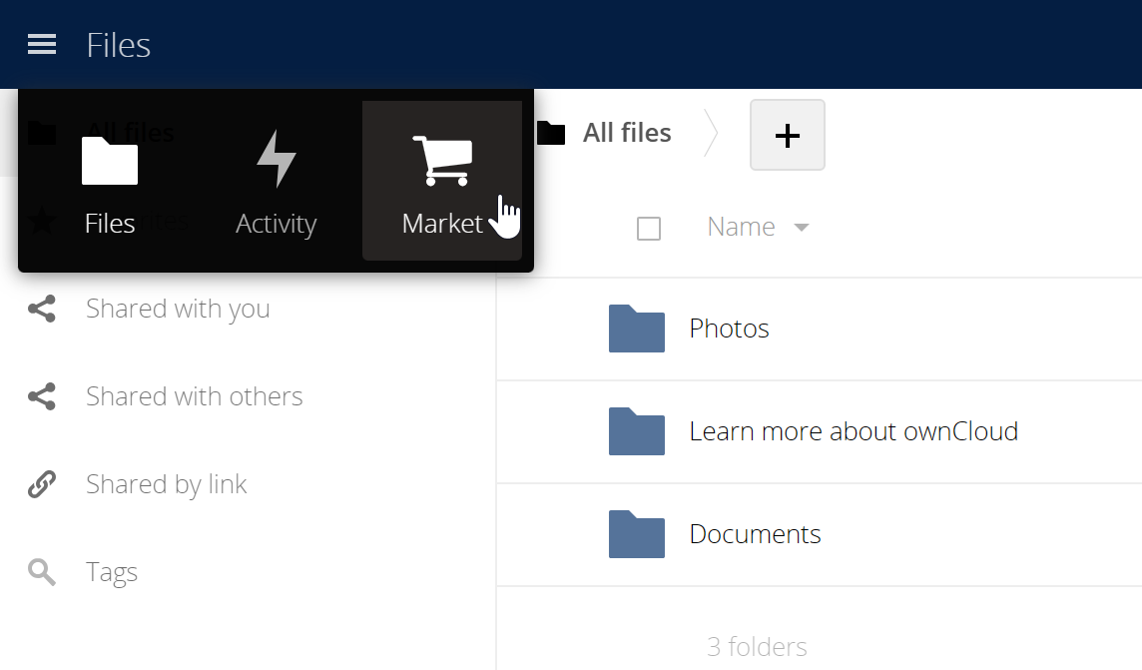Image resolution: width=1142 pixels, height=670 pixels.
Task: Open the Learn more about ownCloud folder
Action: (x=854, y=431)
